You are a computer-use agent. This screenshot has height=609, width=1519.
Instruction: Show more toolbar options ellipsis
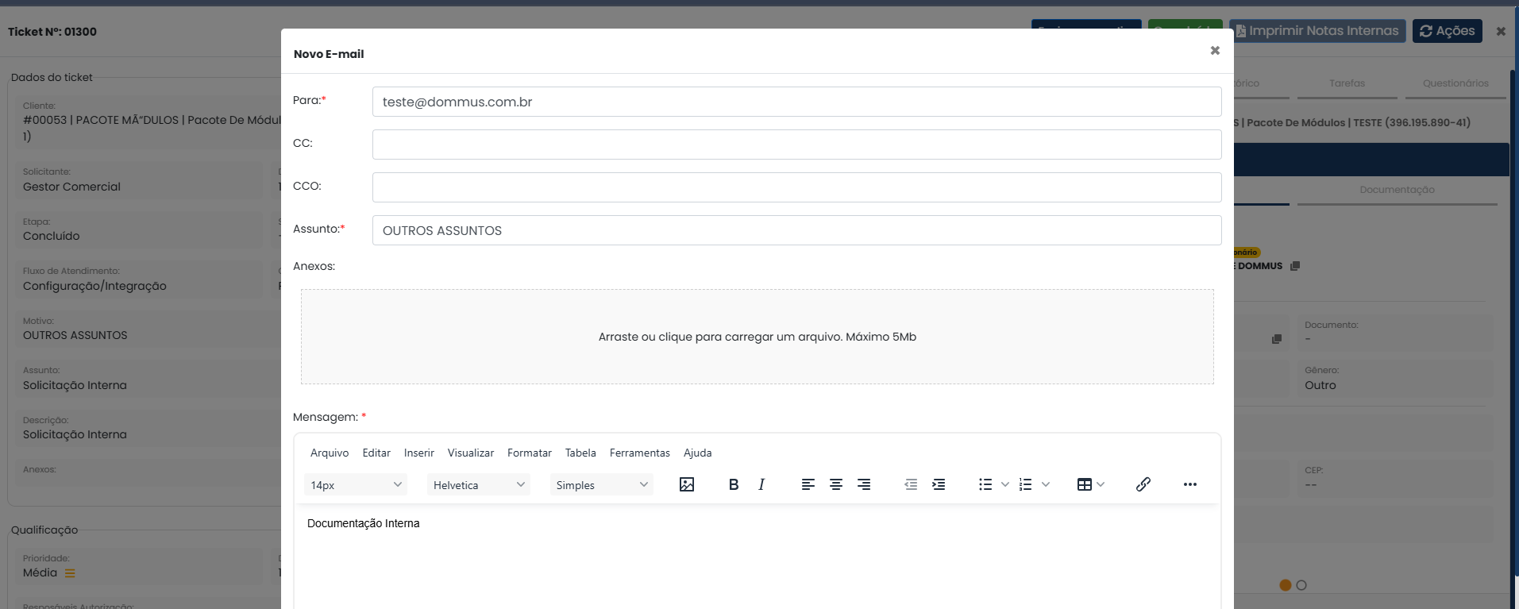[x=1190, y=484]
